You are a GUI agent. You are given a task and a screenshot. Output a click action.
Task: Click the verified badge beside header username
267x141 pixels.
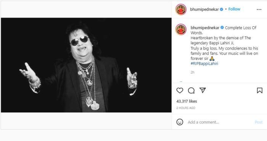[x=221, y=10]
